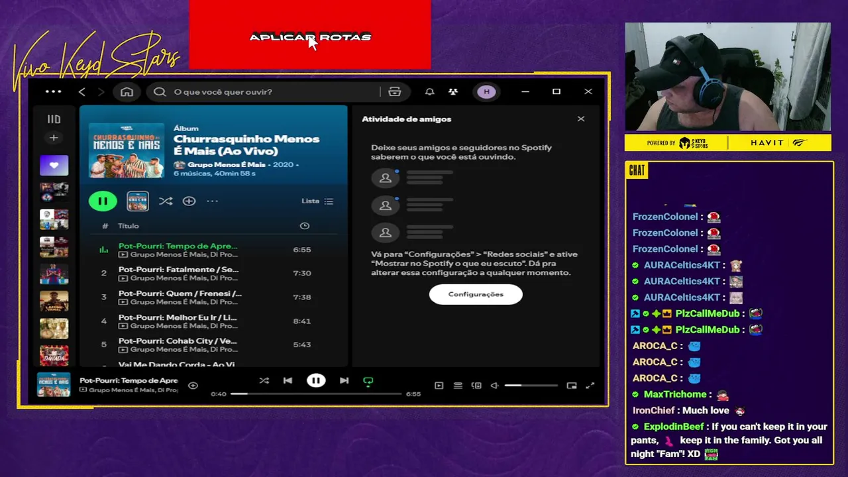Image resolution: width=848 pixels, height=477 pixels.
Task: Click the first friend placeholder avatar
Action: (385, 178)
